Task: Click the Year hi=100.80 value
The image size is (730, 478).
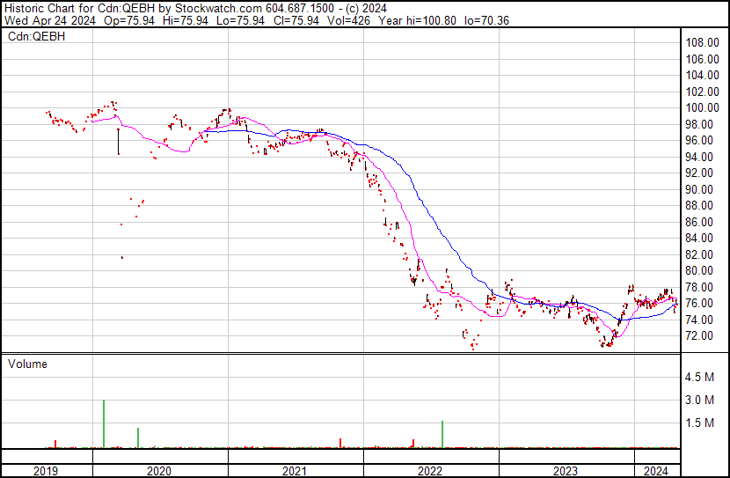Action: pyautogui.click(x=417, y=20)
